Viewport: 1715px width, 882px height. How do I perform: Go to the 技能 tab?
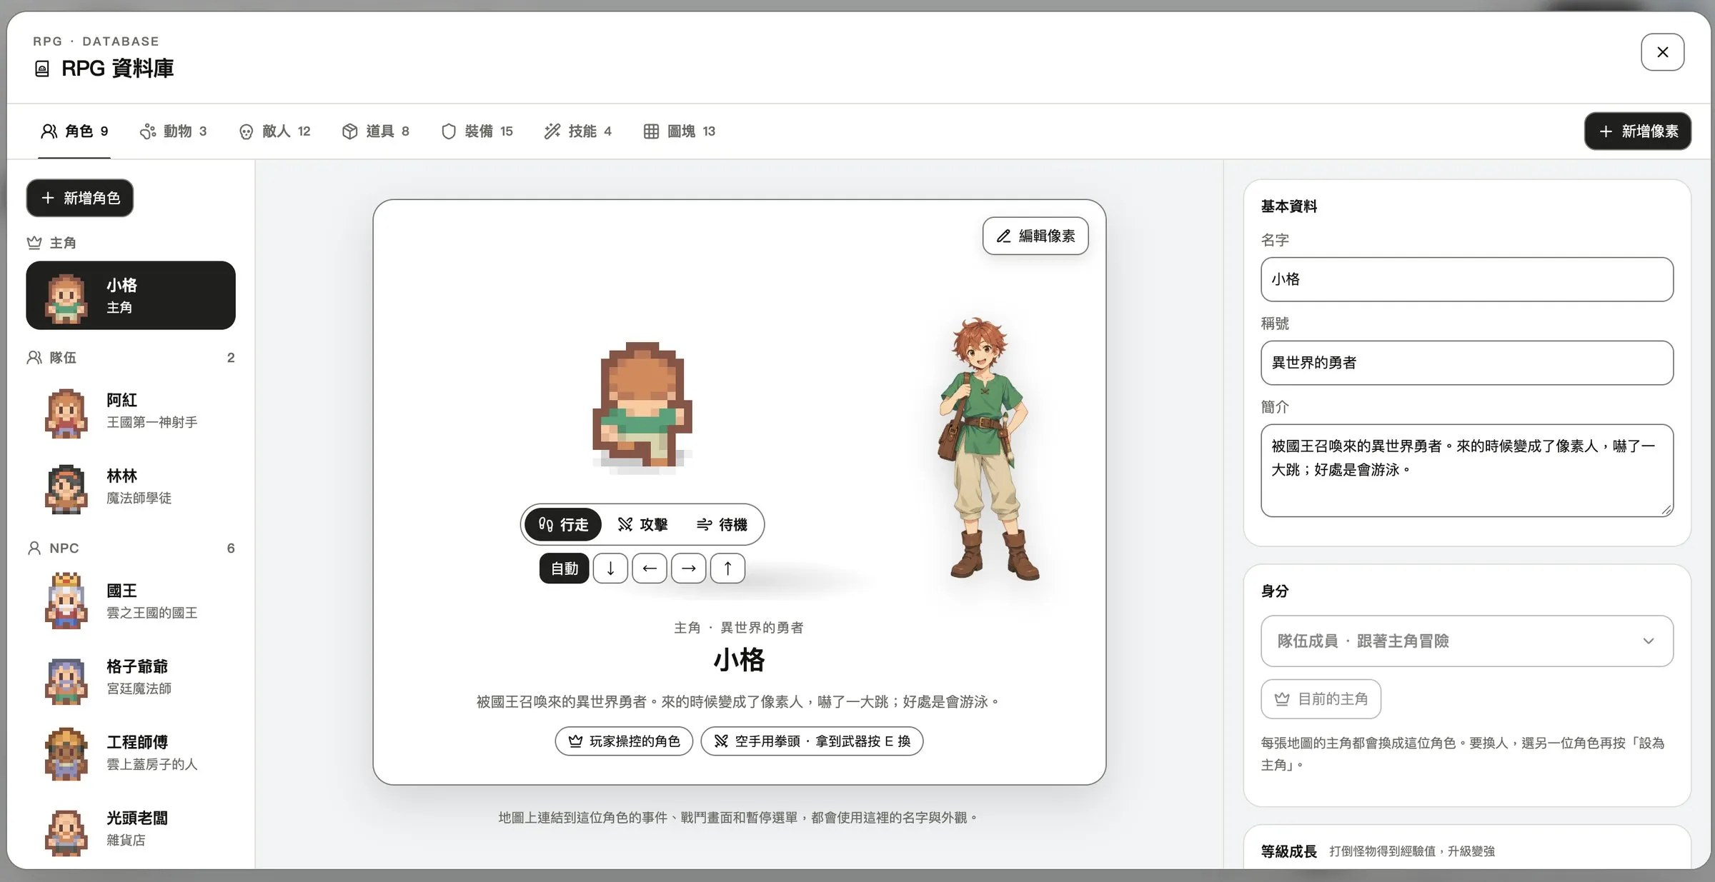pyautogui.click(x=578, y=131)
